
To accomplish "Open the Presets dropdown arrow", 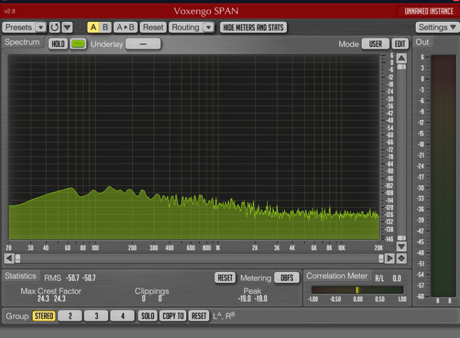I will [41, 28].
